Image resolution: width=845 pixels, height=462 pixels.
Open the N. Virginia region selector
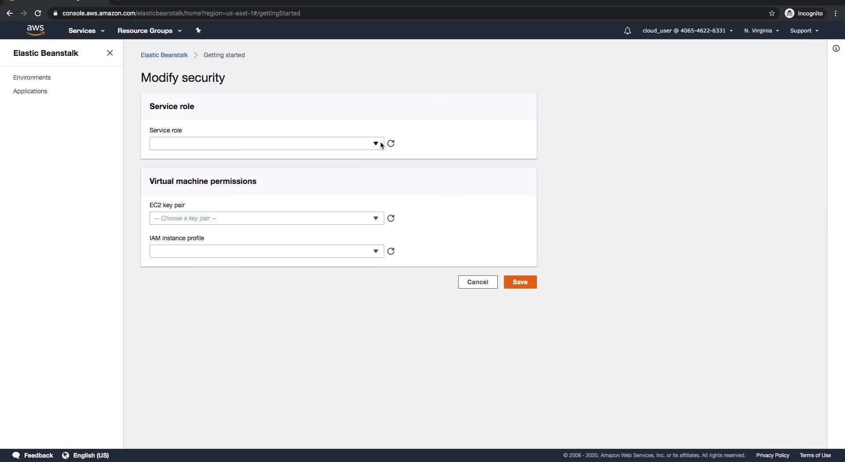[761, 31]
